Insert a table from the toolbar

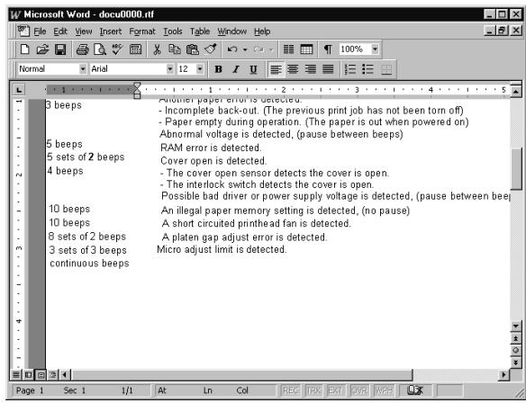(x=306, y=49)
